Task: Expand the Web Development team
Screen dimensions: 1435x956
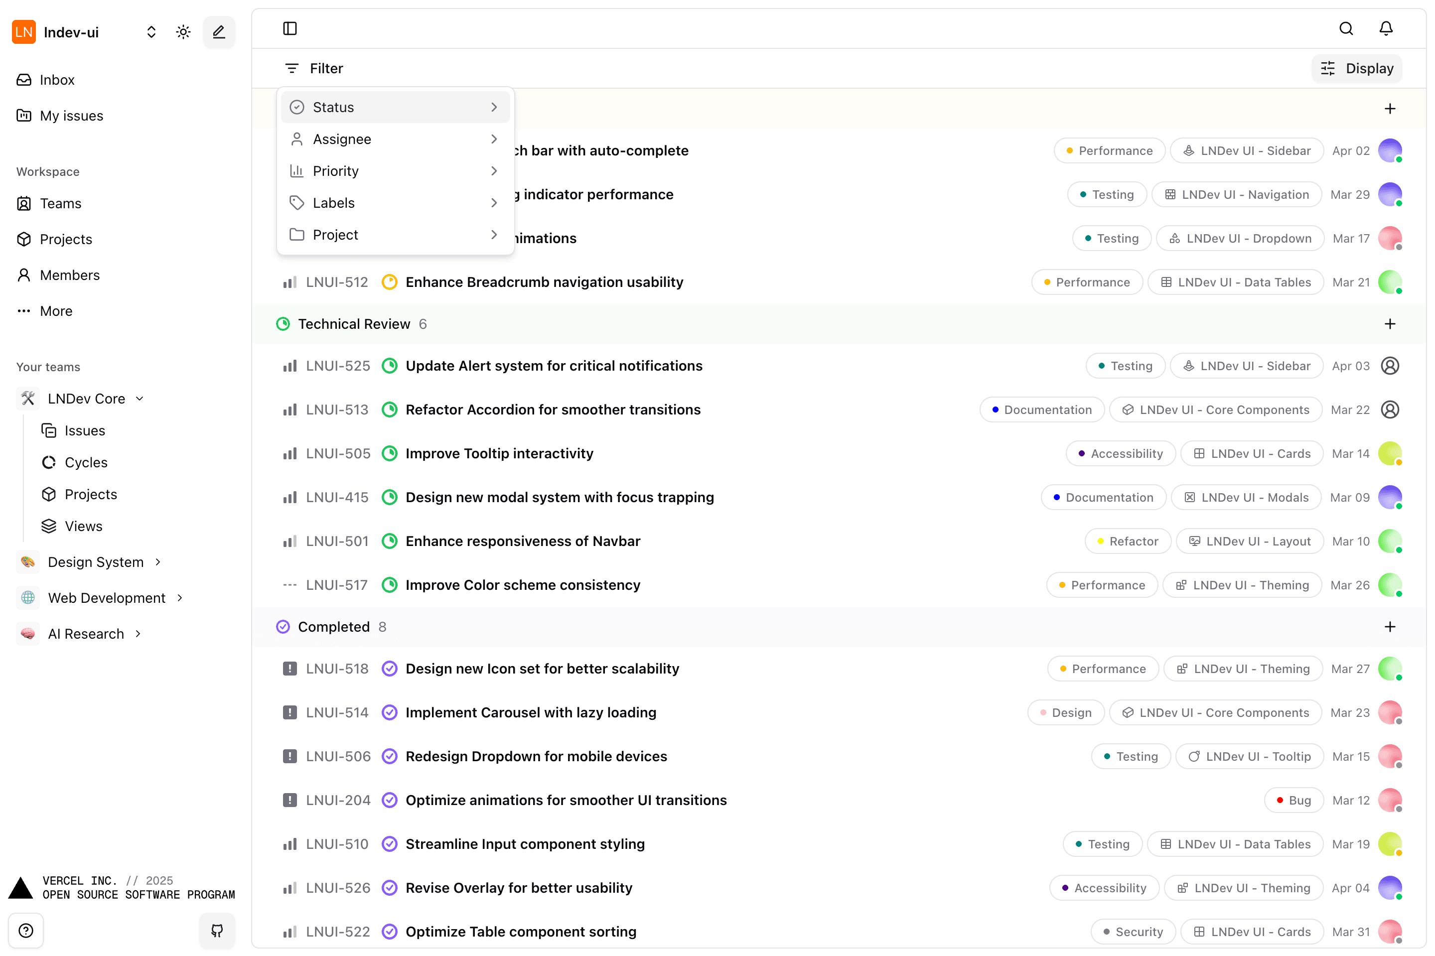Action: [x=180, y=597]
